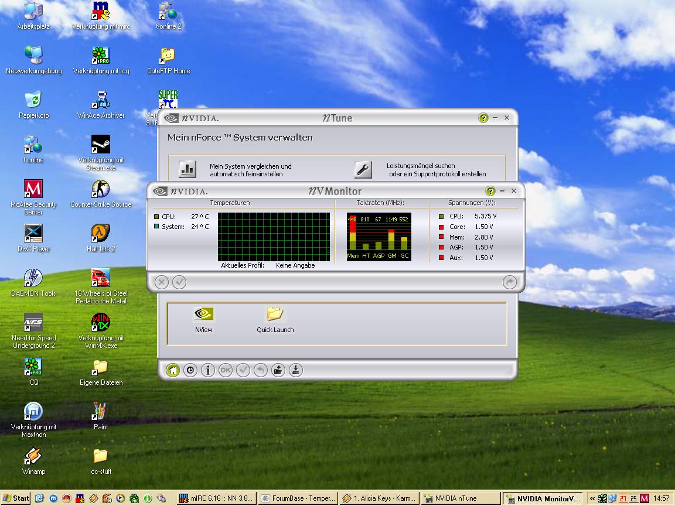Open the NView icon in nTune

204,320
